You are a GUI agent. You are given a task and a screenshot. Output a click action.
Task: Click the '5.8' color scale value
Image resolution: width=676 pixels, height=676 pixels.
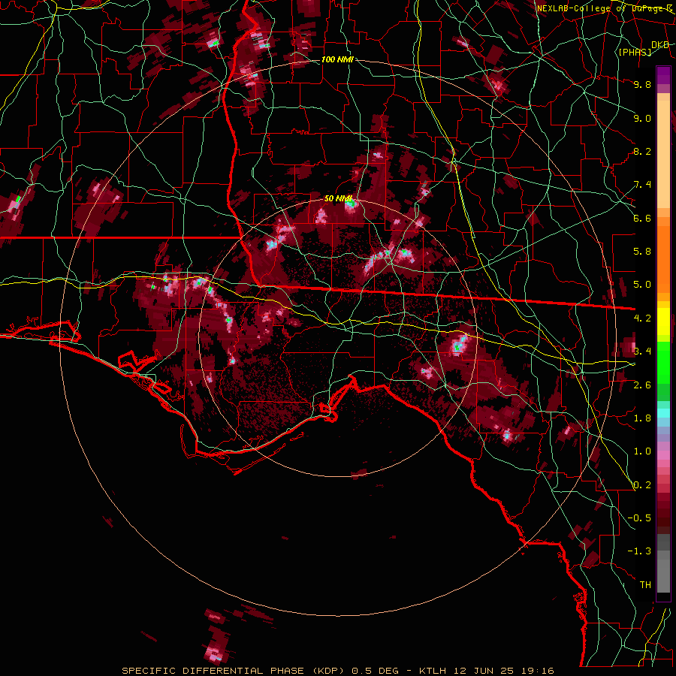point(642,252)
